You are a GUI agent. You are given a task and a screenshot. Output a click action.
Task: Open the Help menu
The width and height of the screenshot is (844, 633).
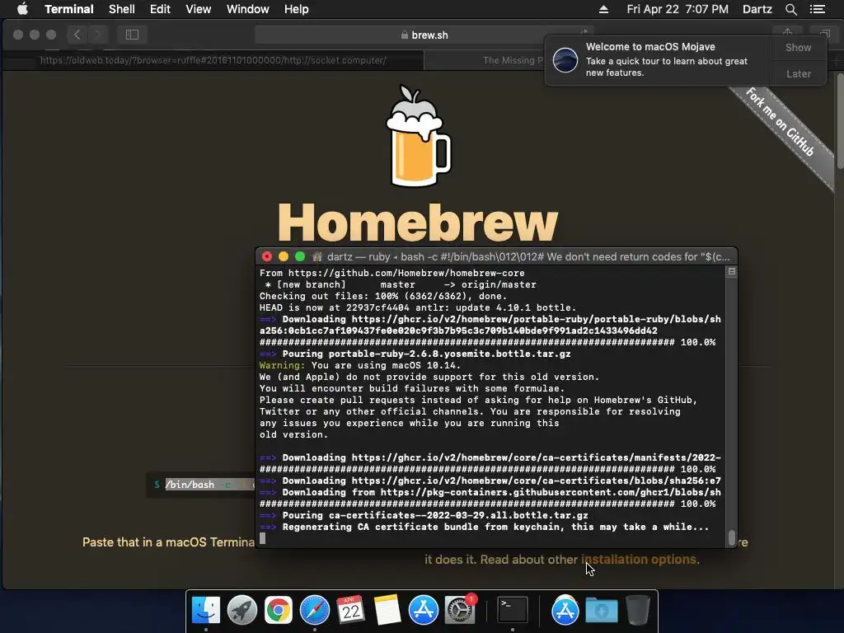coord(296,9)
